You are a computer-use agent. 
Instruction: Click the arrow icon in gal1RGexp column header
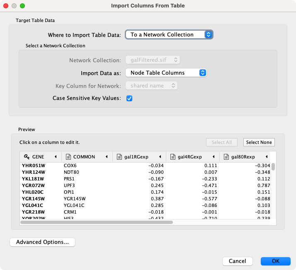pyautogui.click(x=160, y=157)
